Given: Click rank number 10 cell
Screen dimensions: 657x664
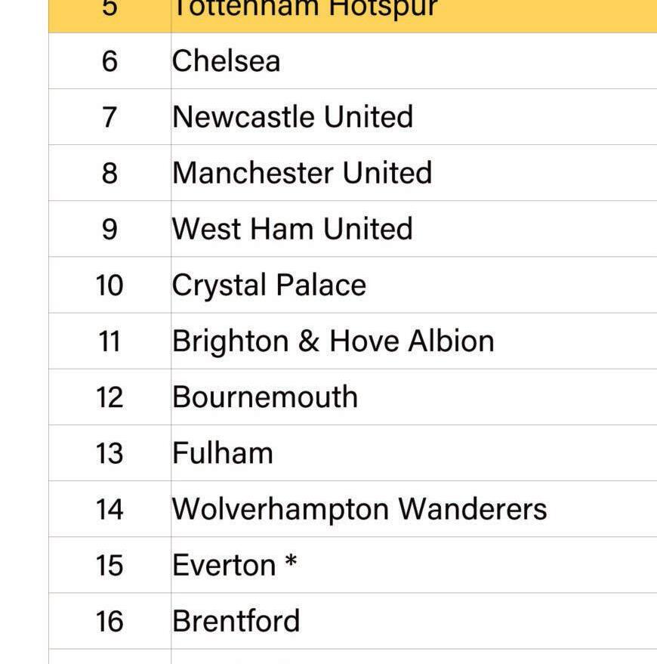Looking at the screenshot, I should [x=109, y=285].
